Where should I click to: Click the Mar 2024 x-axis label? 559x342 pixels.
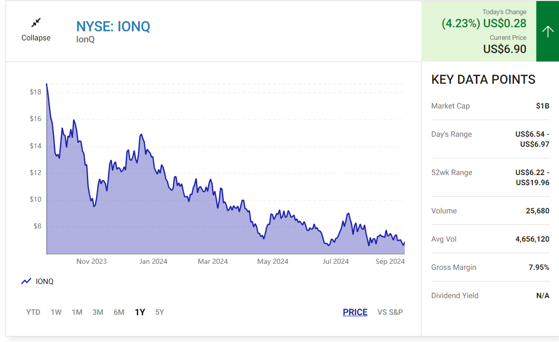[213, 261]
